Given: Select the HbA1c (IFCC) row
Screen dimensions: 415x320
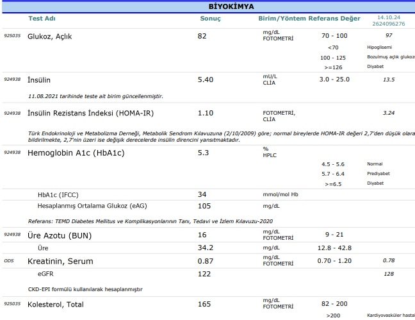Looking at the screenshot, I should 58,195.
